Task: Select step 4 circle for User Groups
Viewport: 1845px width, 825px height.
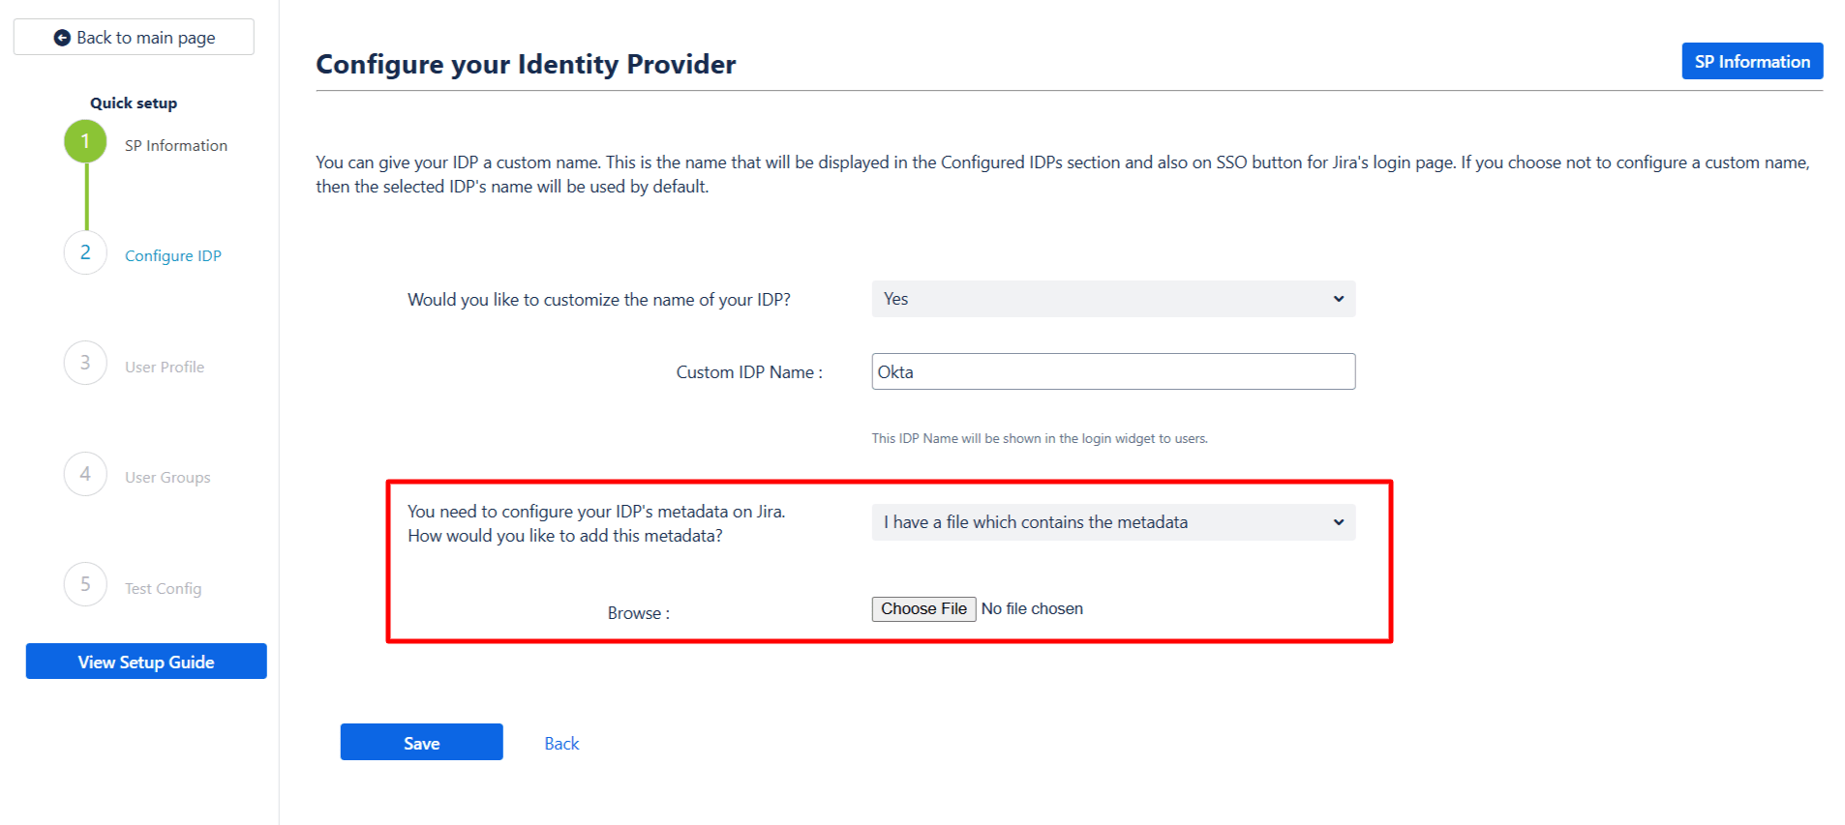Action: [x=85, y=474]
